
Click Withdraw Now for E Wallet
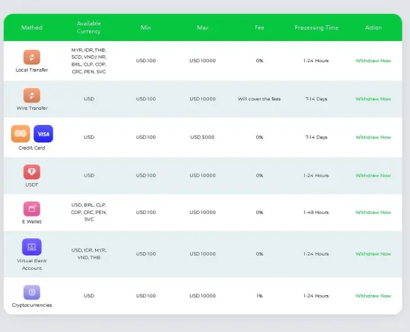coord(373,212)
